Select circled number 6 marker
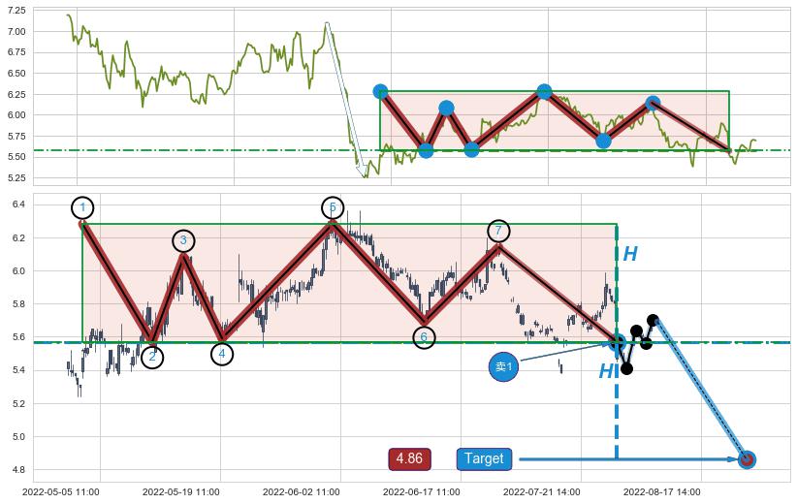Screen dimensions: 797x504 pos(424,337)
